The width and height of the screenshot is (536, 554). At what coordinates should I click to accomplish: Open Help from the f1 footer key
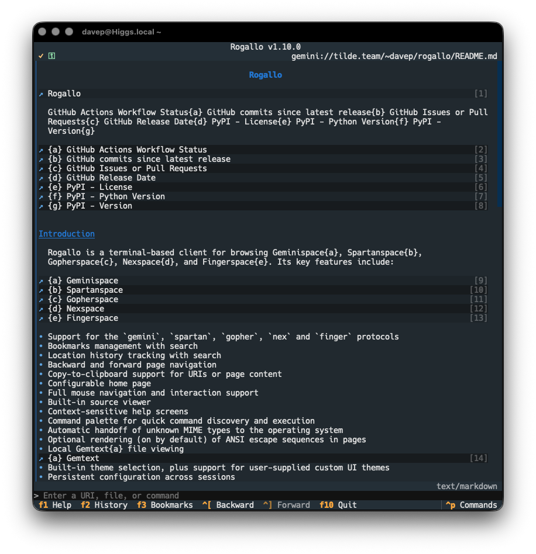[x=55, y=505]
